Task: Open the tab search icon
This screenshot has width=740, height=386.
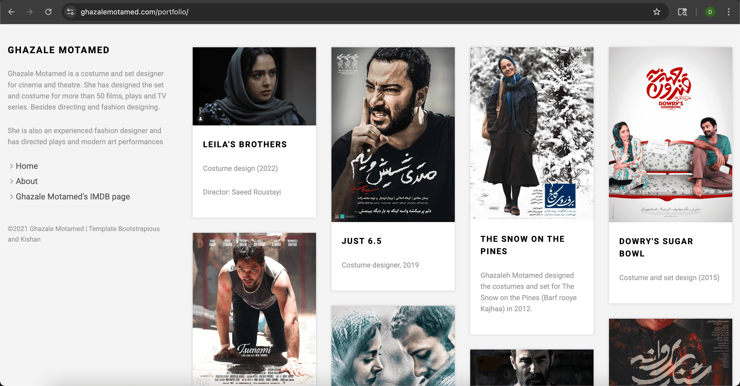Action: point(682,12)
